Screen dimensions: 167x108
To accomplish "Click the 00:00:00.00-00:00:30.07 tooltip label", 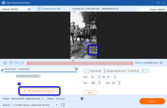I will pyautogui.click(x=28, y=76).
